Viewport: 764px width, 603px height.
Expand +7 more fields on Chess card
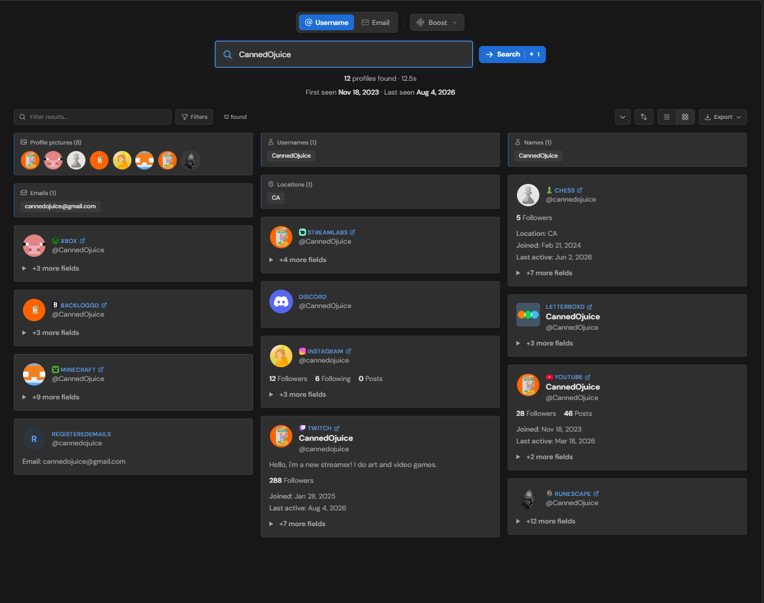click(544, 273)
